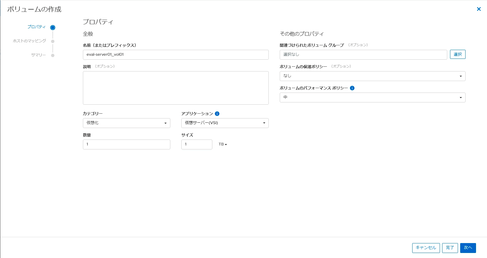Close the ボリュームの作成 dialog with the X
This screenshot has height=258, width=487.
479,9
